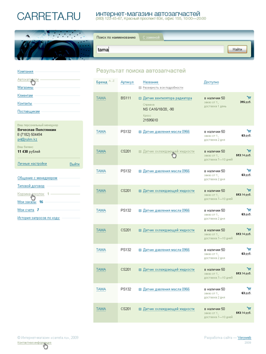Click the cart icon in the last PS132 row
266x354 pixels.
249,289
